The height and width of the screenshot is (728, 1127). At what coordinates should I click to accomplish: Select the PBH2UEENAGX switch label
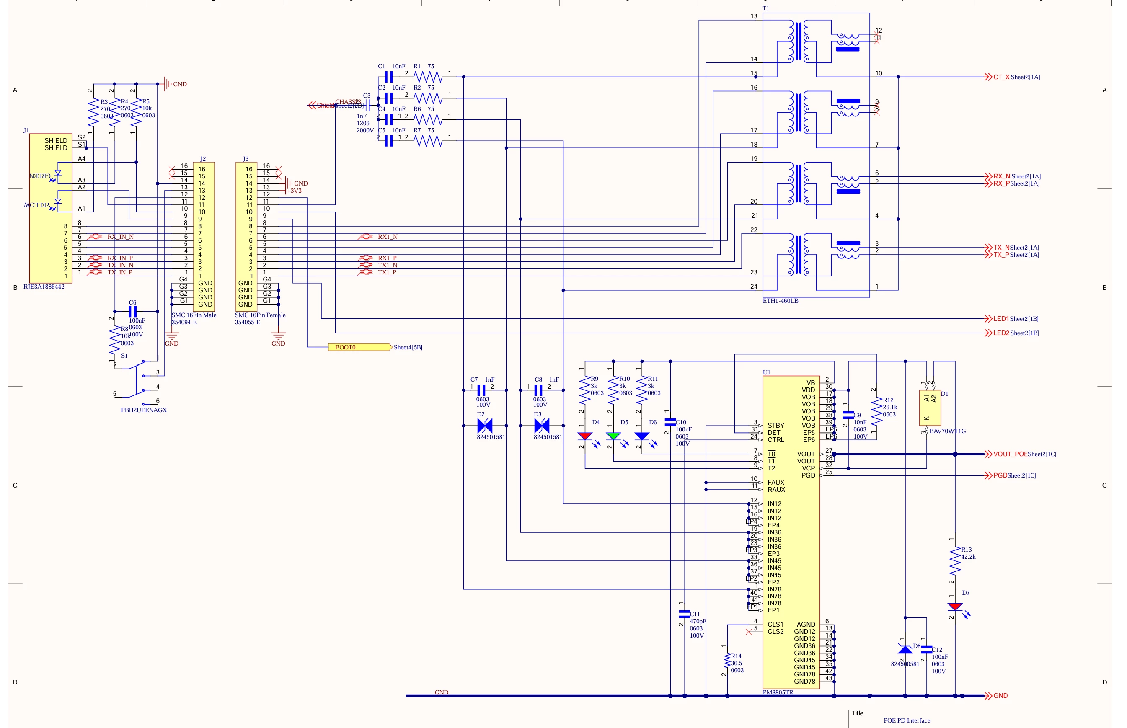click(144, 410)
